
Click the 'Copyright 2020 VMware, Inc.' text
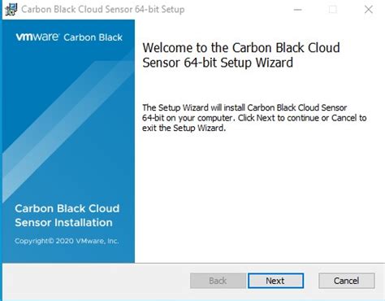pos(67,241)
